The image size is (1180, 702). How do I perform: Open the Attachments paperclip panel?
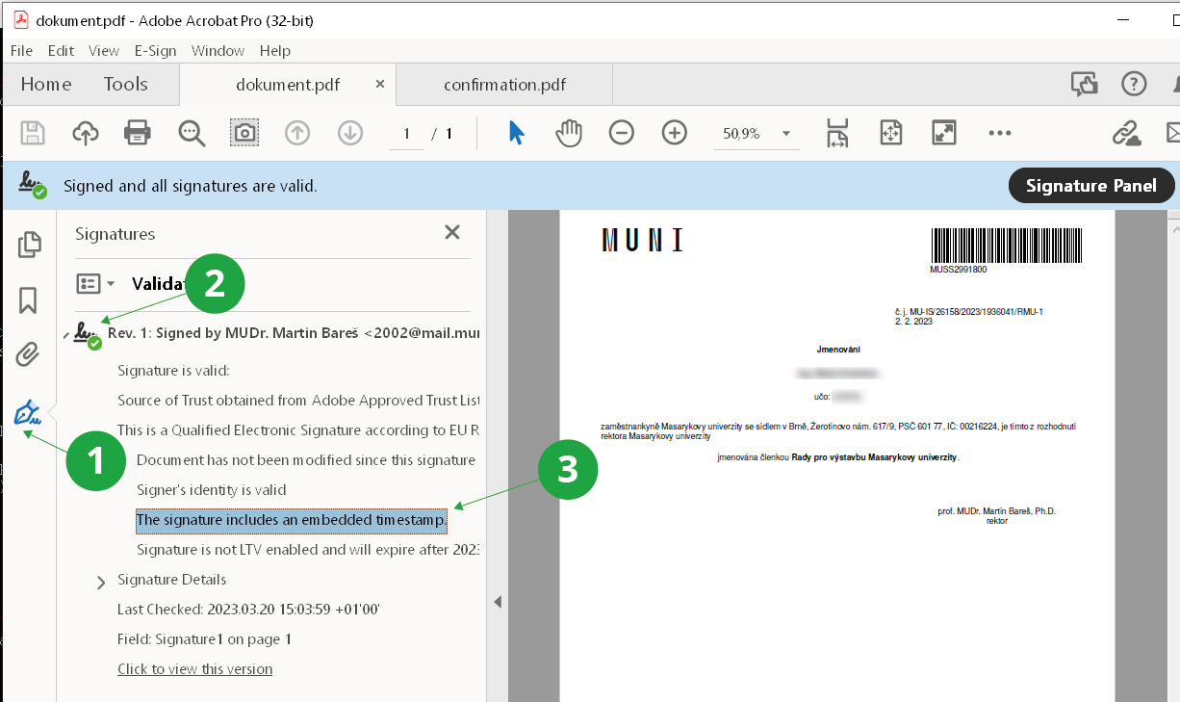coord(28,355)
